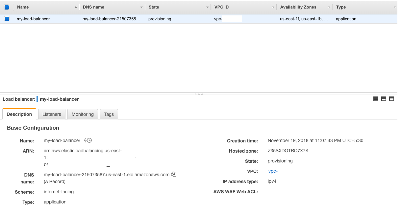401x211 pixels.
Task: Minimize the details pane with the first layout icon
Action: [x=376, y=99]
